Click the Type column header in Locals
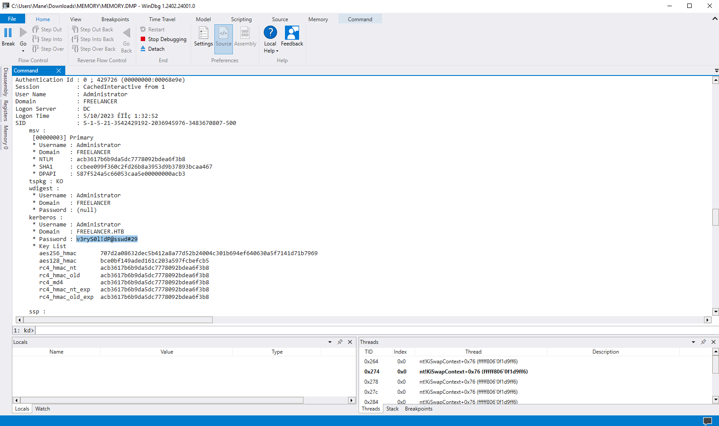This screenshot has width=719, height=426. tap(277, 352)
